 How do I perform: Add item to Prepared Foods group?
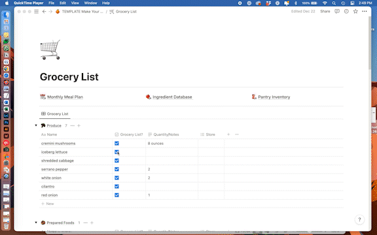pyautogui.click(x=92, y=223)
